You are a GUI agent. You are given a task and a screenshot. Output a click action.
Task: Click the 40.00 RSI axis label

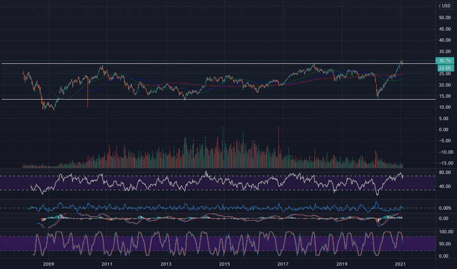(x=445, y=186)
